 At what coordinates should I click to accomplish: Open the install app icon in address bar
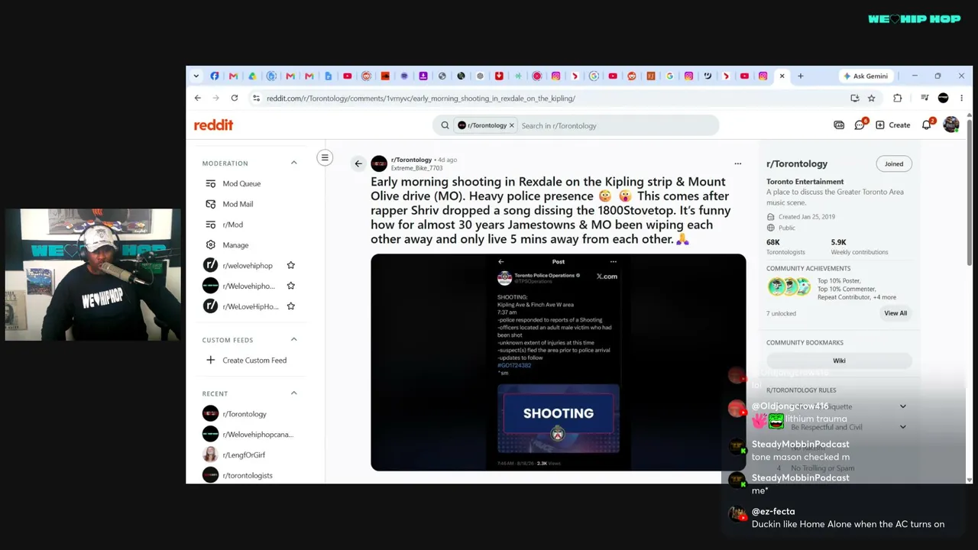point(854,98)
